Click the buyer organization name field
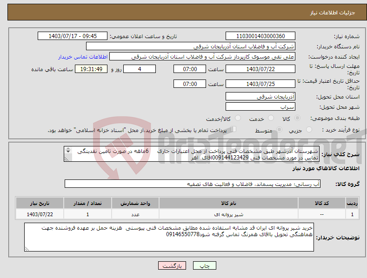Screen dimensions: 367x278 coord(191,46)
